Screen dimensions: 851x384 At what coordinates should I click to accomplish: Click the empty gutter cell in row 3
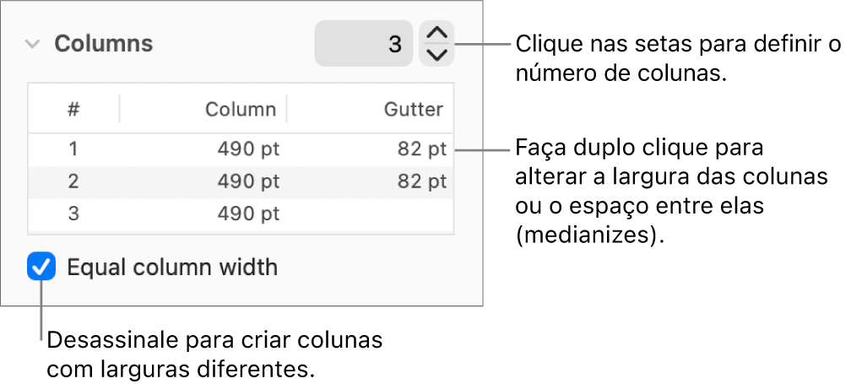click(397, 214)
